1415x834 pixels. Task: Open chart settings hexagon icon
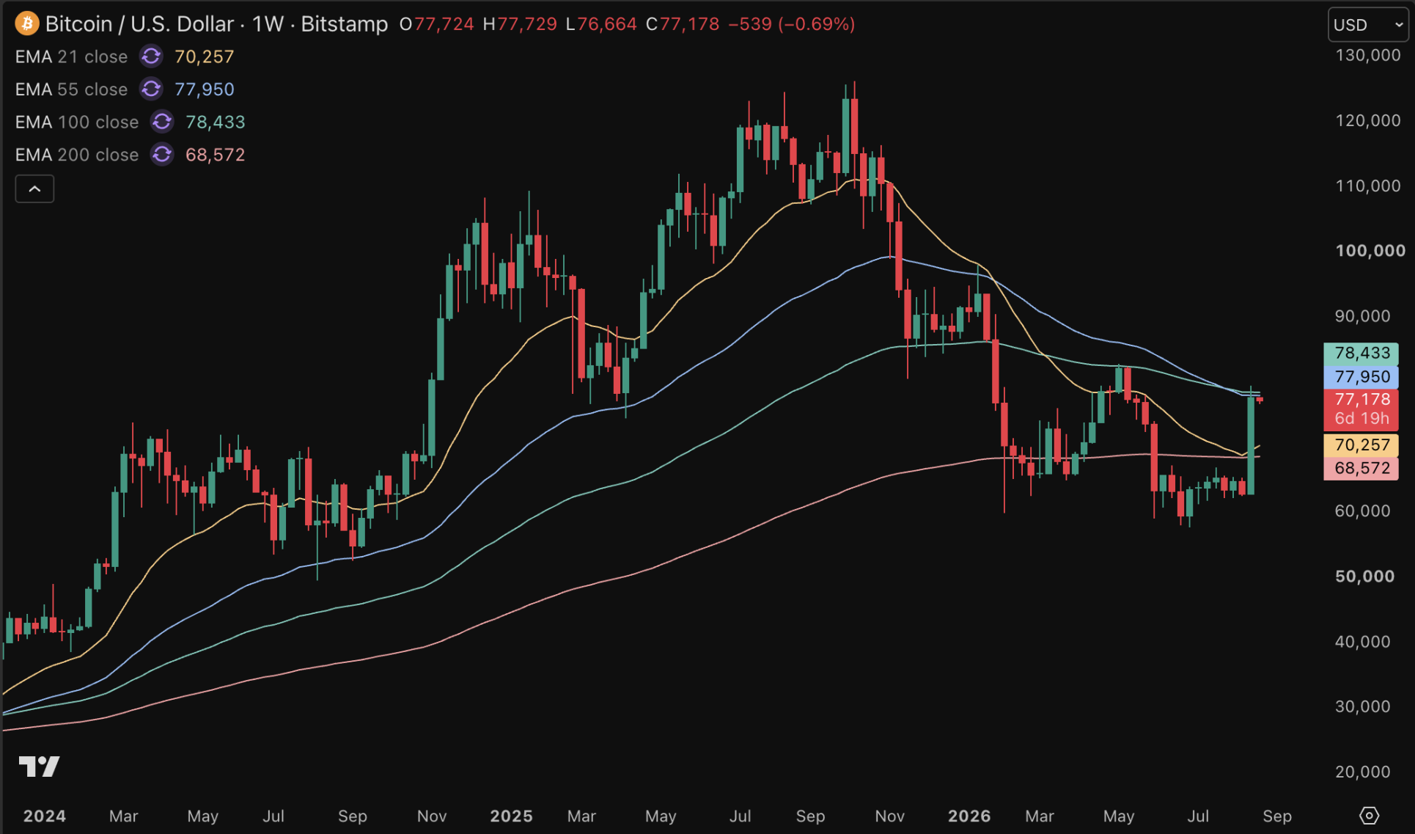point(1369,815)
